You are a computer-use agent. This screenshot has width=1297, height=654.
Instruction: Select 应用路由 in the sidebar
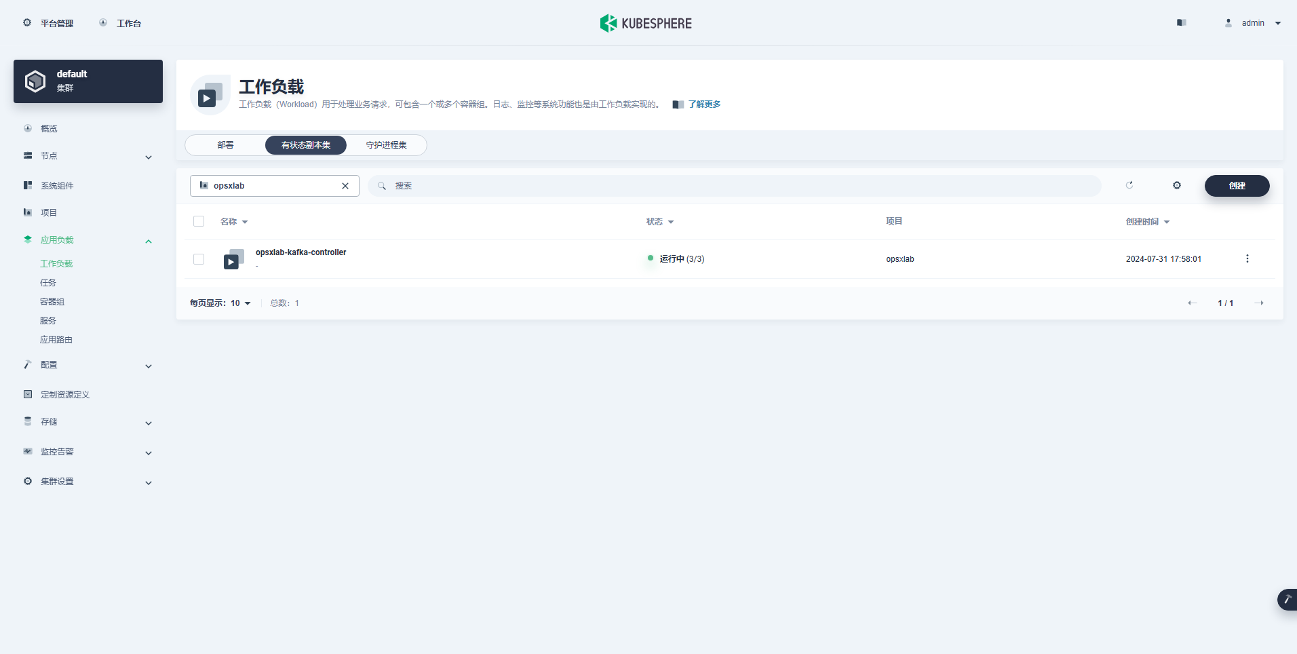(56, 340)
